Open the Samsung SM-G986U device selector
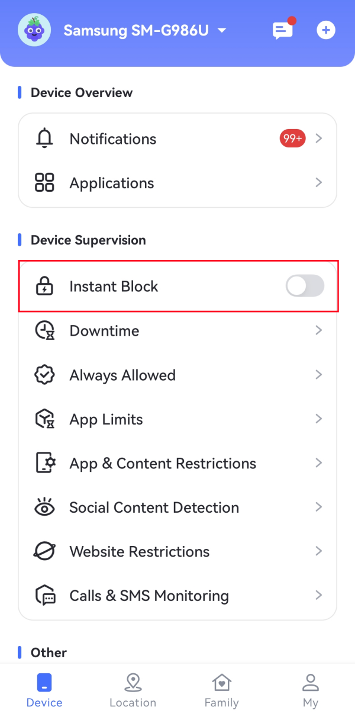Screen dimensions: 355x720 tap(145, 30)
